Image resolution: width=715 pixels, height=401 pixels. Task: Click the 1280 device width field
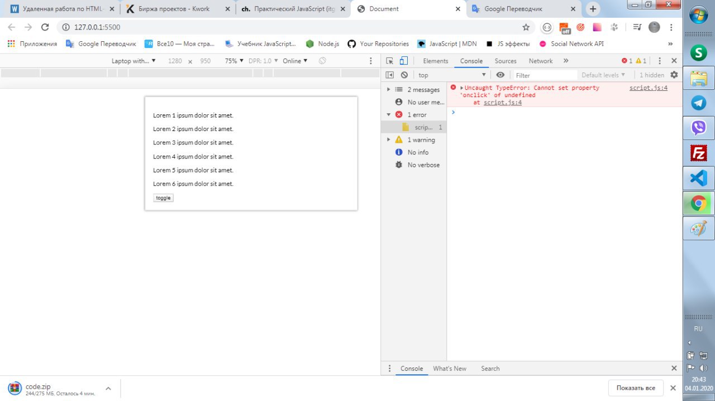[175, 61]
